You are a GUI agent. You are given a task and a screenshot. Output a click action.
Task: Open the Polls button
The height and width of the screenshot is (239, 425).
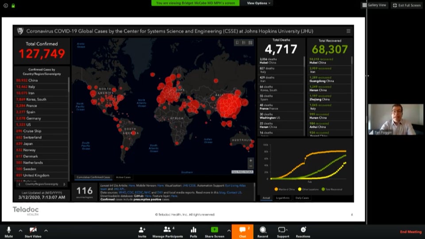click(193, 232)
